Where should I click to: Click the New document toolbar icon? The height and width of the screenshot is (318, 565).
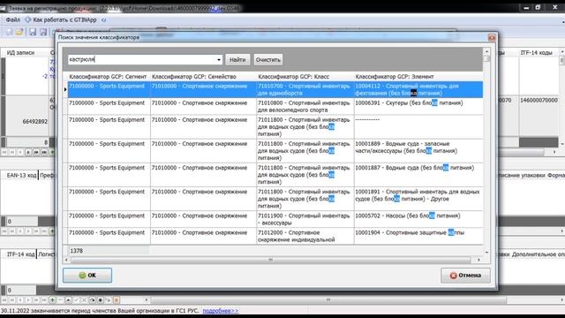(9, 32)
